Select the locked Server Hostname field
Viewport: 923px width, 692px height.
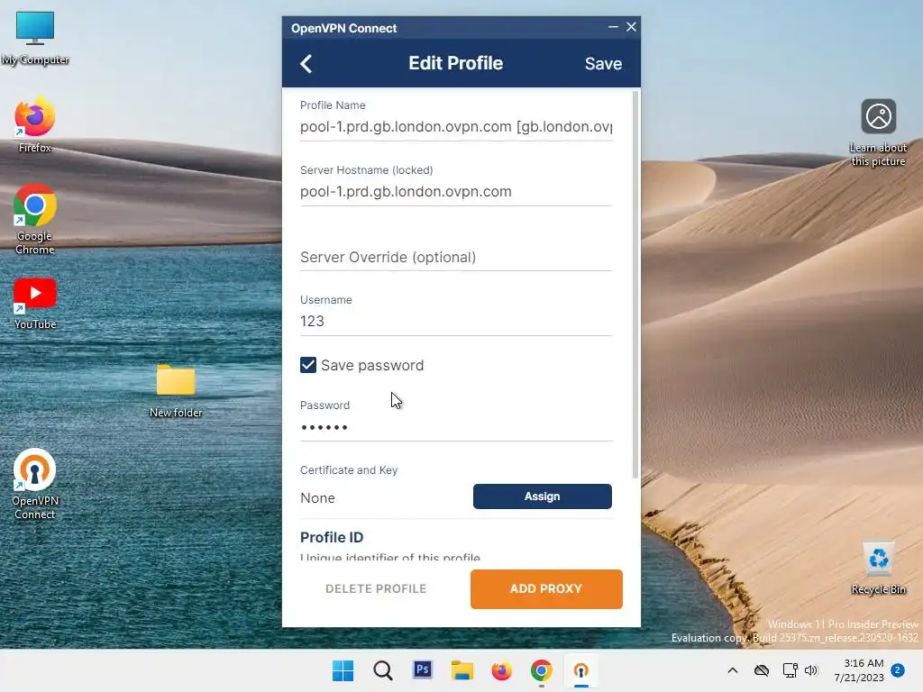pos(455,192)
